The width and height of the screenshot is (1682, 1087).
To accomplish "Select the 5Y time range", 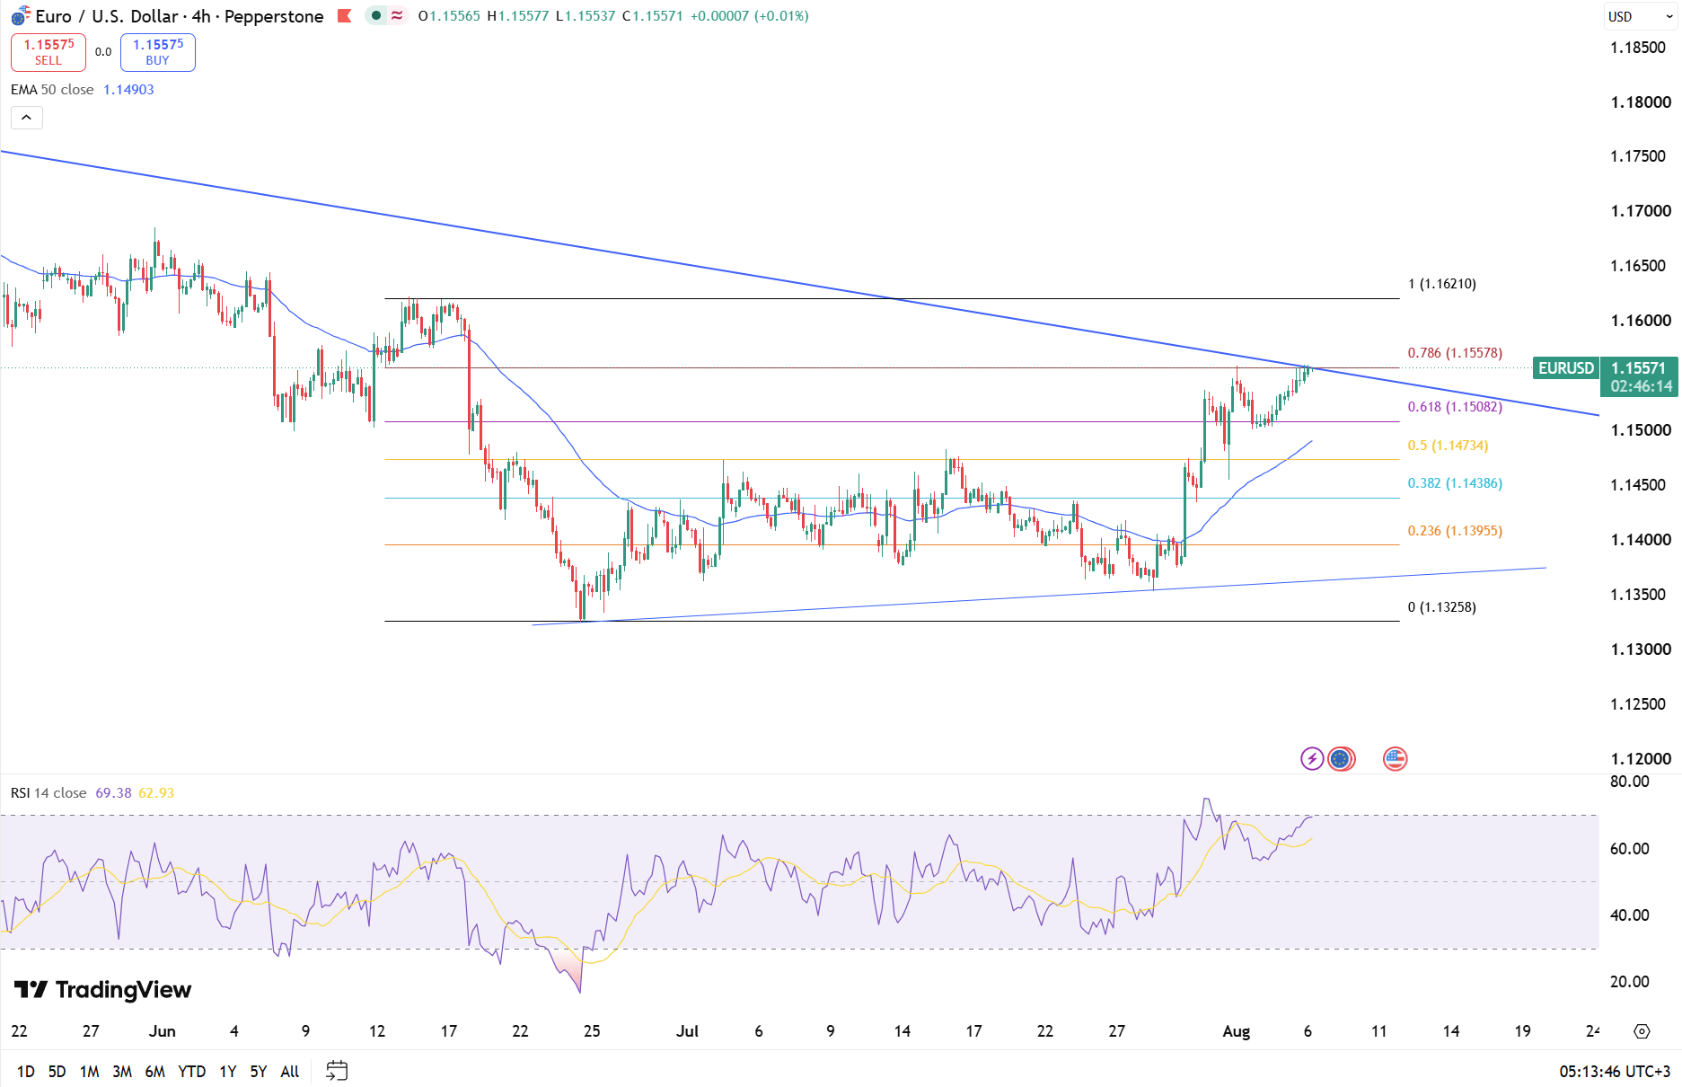I will 259,1071.
